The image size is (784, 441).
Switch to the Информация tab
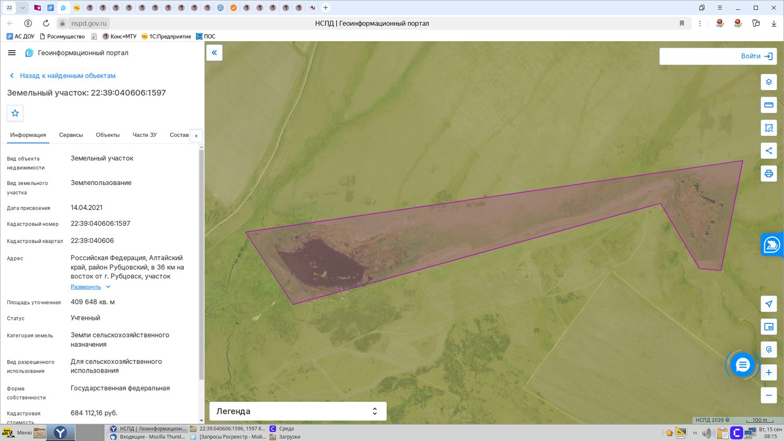tap(28, 135)
